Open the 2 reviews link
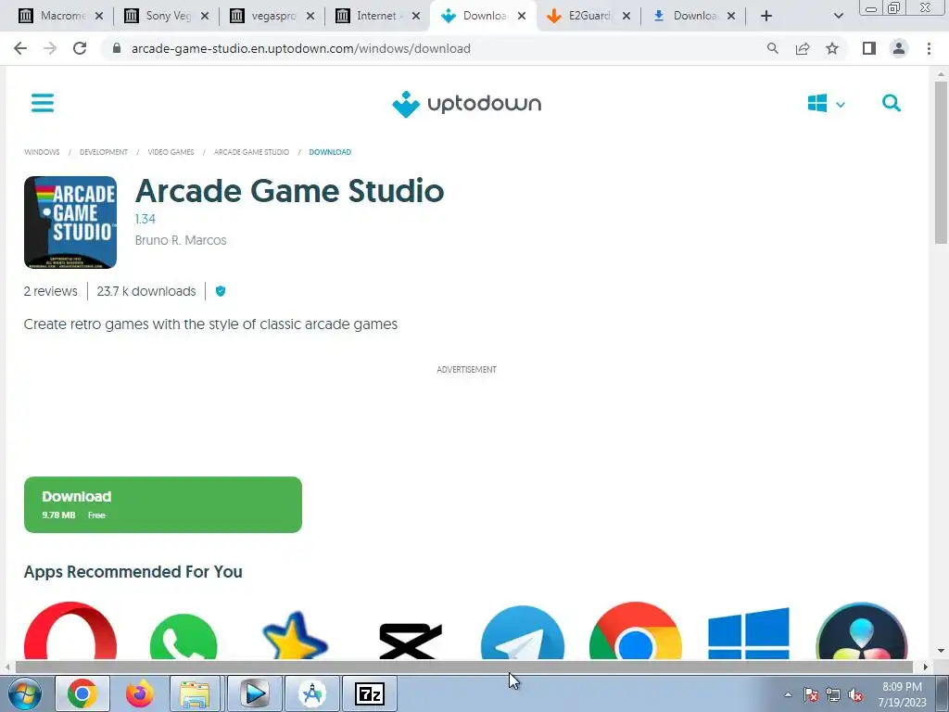The height and width of the screenshot is (712, 949). coord(51,291)
